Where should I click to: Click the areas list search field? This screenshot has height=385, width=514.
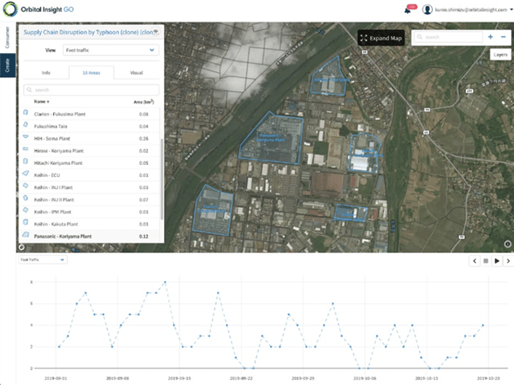(91, 90)
